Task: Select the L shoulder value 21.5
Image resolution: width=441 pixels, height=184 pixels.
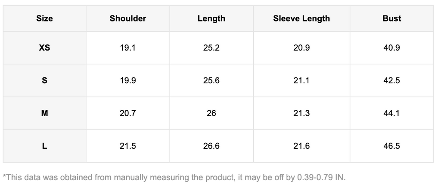Action: click(x=128, y=146)
